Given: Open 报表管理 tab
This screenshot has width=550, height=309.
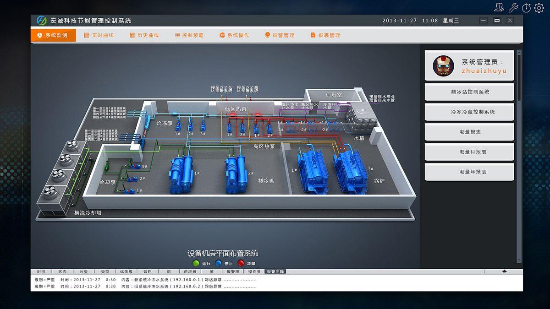Looking at the screenshot, I should coord(325,35).
